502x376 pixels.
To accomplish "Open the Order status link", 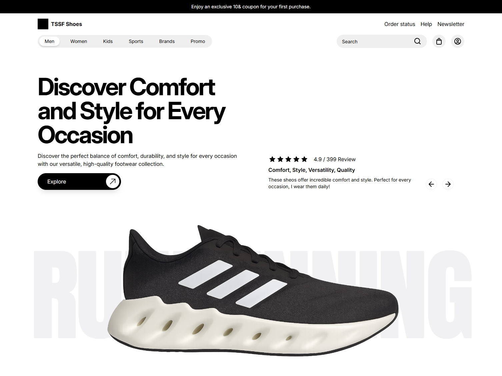I will (x=400, y=24).
